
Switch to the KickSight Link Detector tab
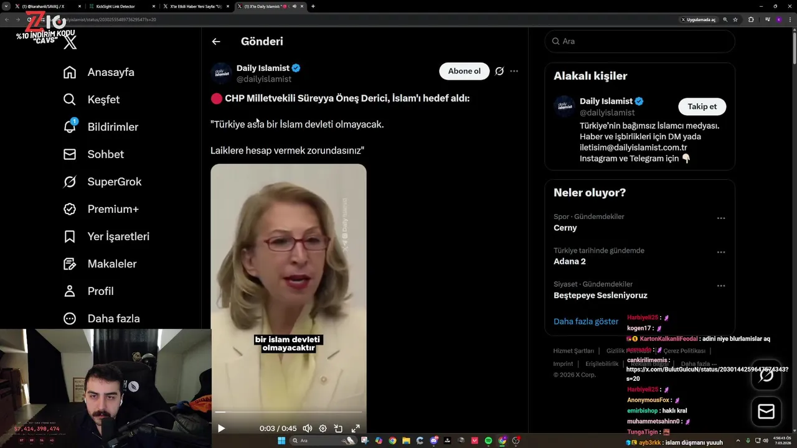(123, 6)
